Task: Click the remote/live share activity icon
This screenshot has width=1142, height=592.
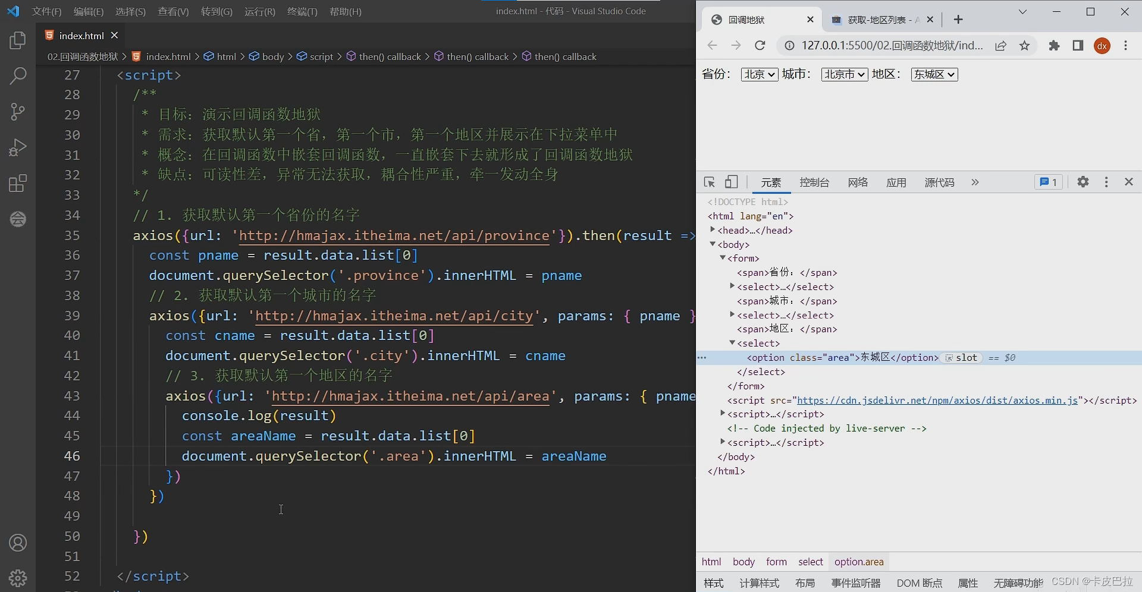Action: click(x=18, y=219)
